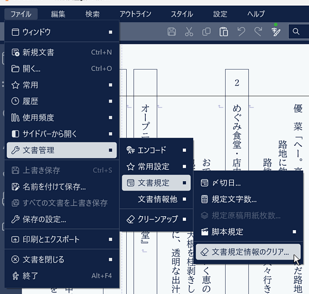Click the undo arrow icon
The image size is (309, 294).
click(241, 32)
